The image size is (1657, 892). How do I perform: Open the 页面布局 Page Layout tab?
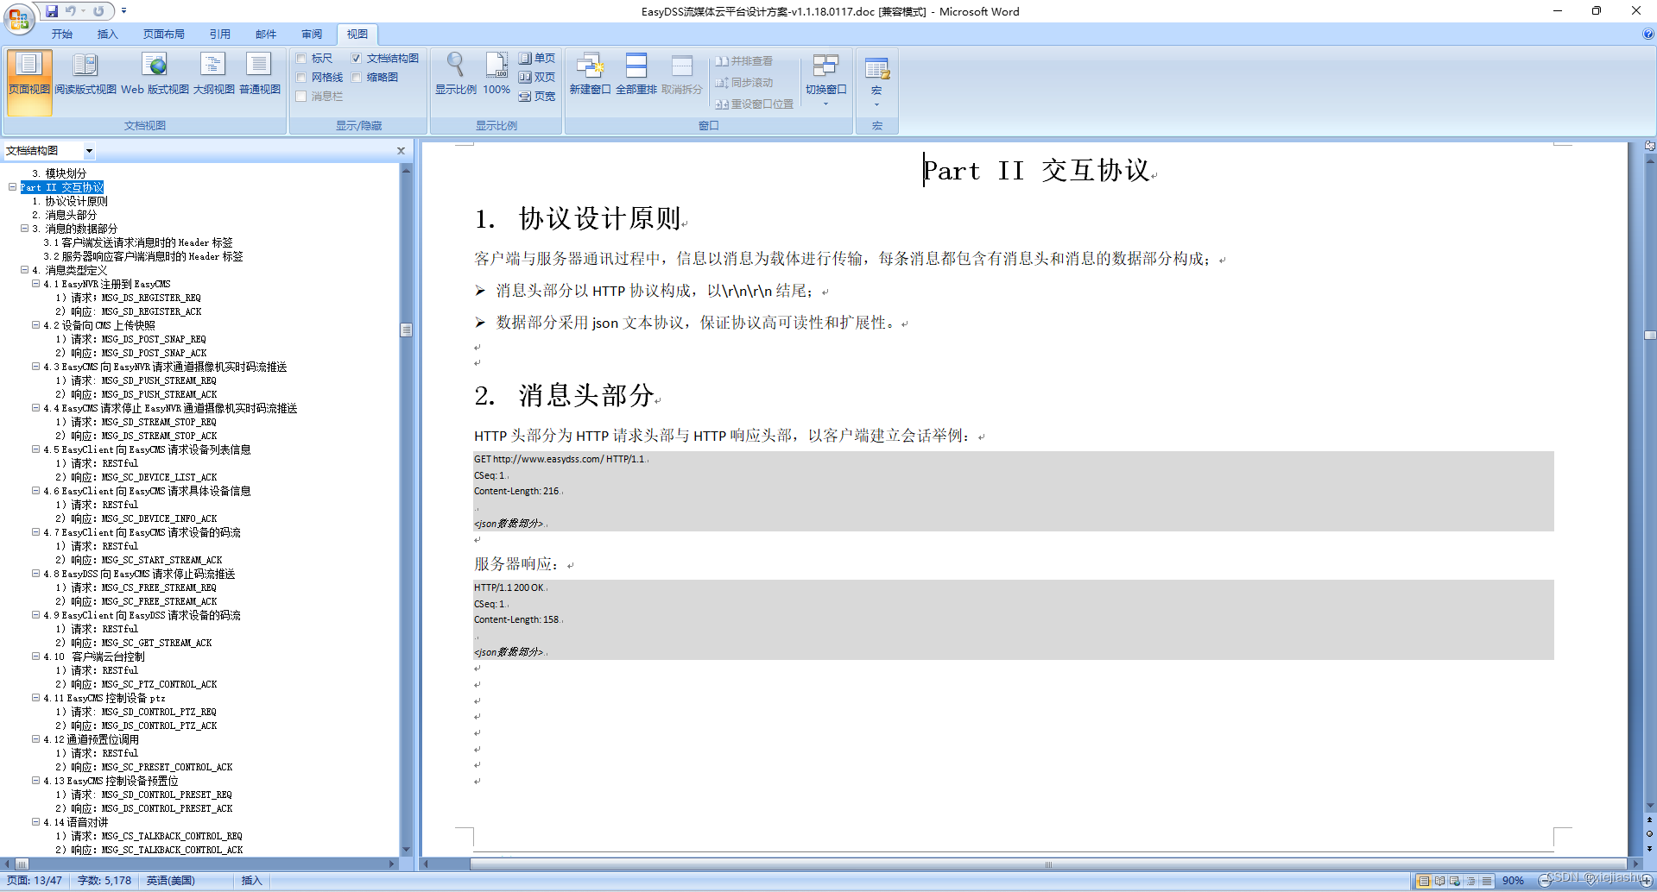pos(164,35)
